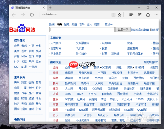Expand the 更多 dropdown
Screen dimensions: 164x129
(x=109, y=24)
